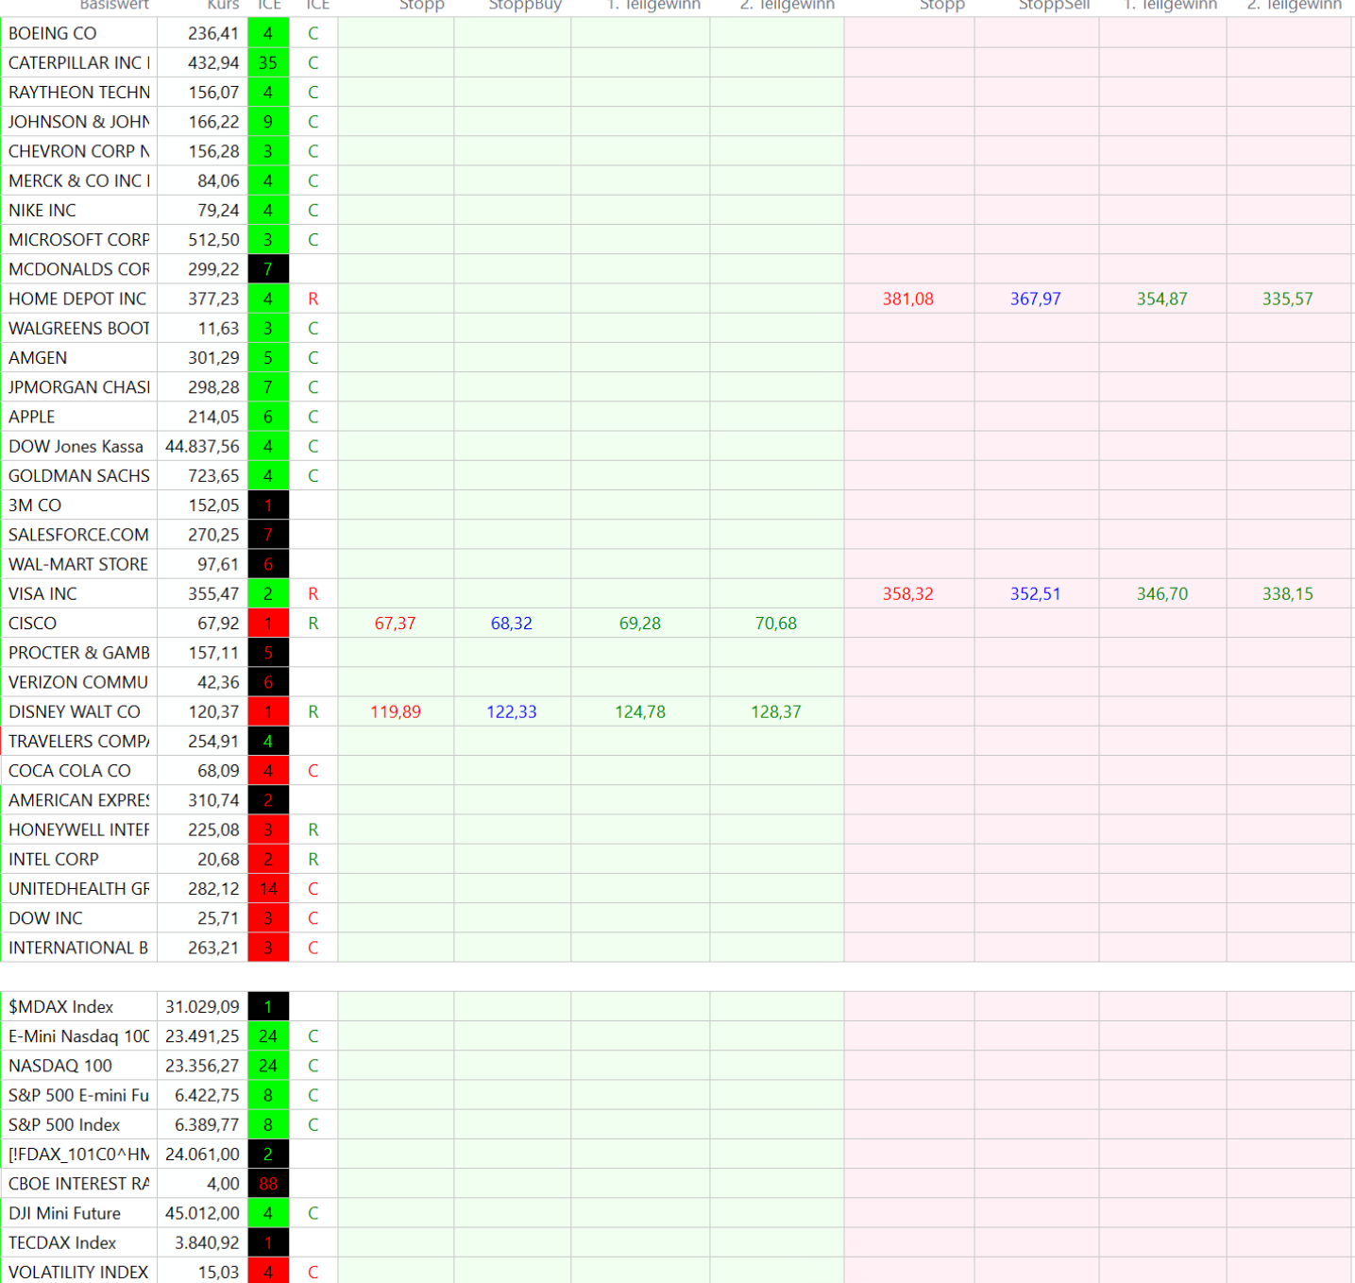The image size is (1355, 1283).
Task: Select the NASDAQ 100 price 23.356,27
Action: 202,1066
